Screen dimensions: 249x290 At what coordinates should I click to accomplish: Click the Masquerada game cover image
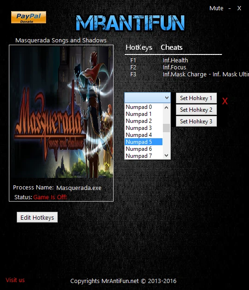coord(61,112)
